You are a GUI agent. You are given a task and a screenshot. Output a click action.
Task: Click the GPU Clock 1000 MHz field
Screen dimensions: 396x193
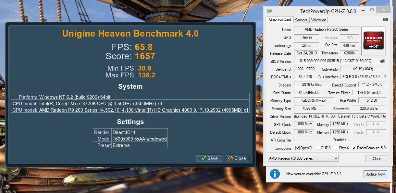[304, 124]
